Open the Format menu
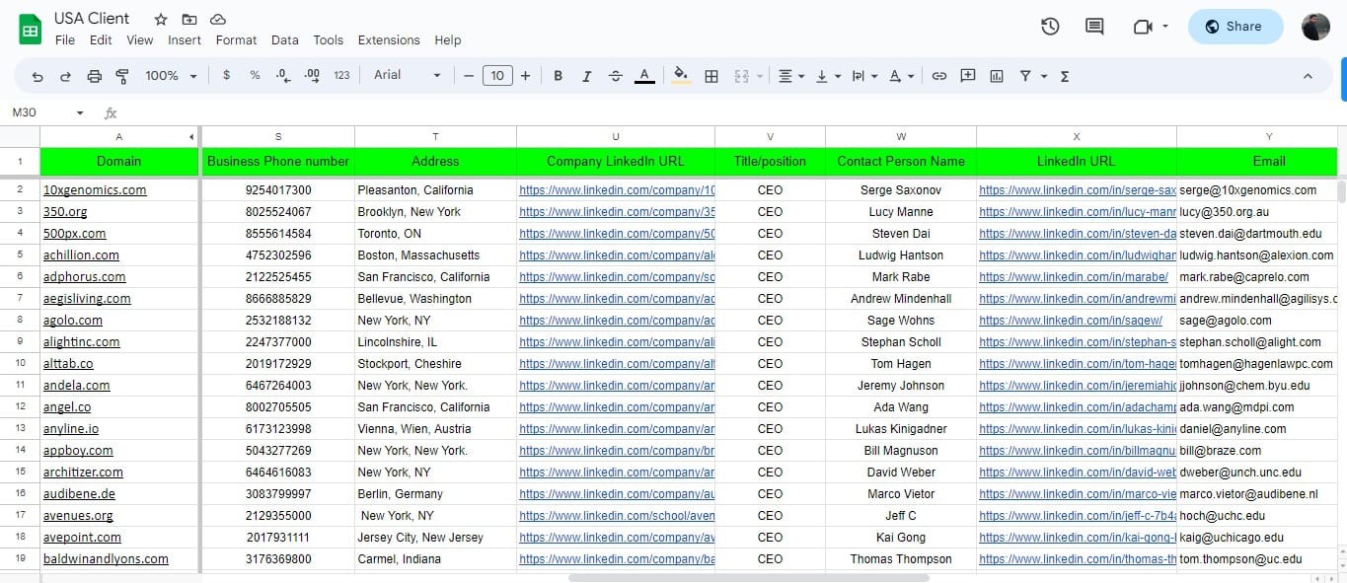The image size is (1347, 583). [x=236, y=40]
